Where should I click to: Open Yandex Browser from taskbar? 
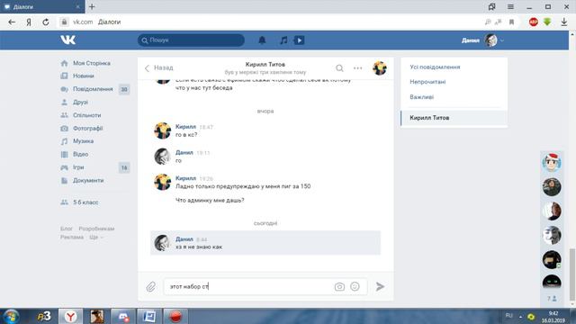(70, 316)
